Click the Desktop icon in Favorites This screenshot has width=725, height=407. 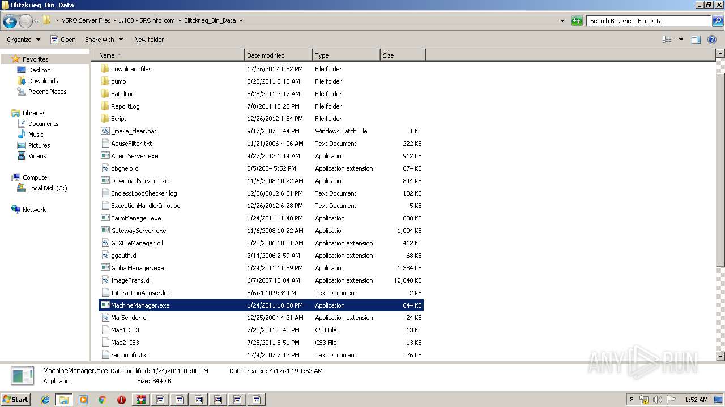coord(22,70)
